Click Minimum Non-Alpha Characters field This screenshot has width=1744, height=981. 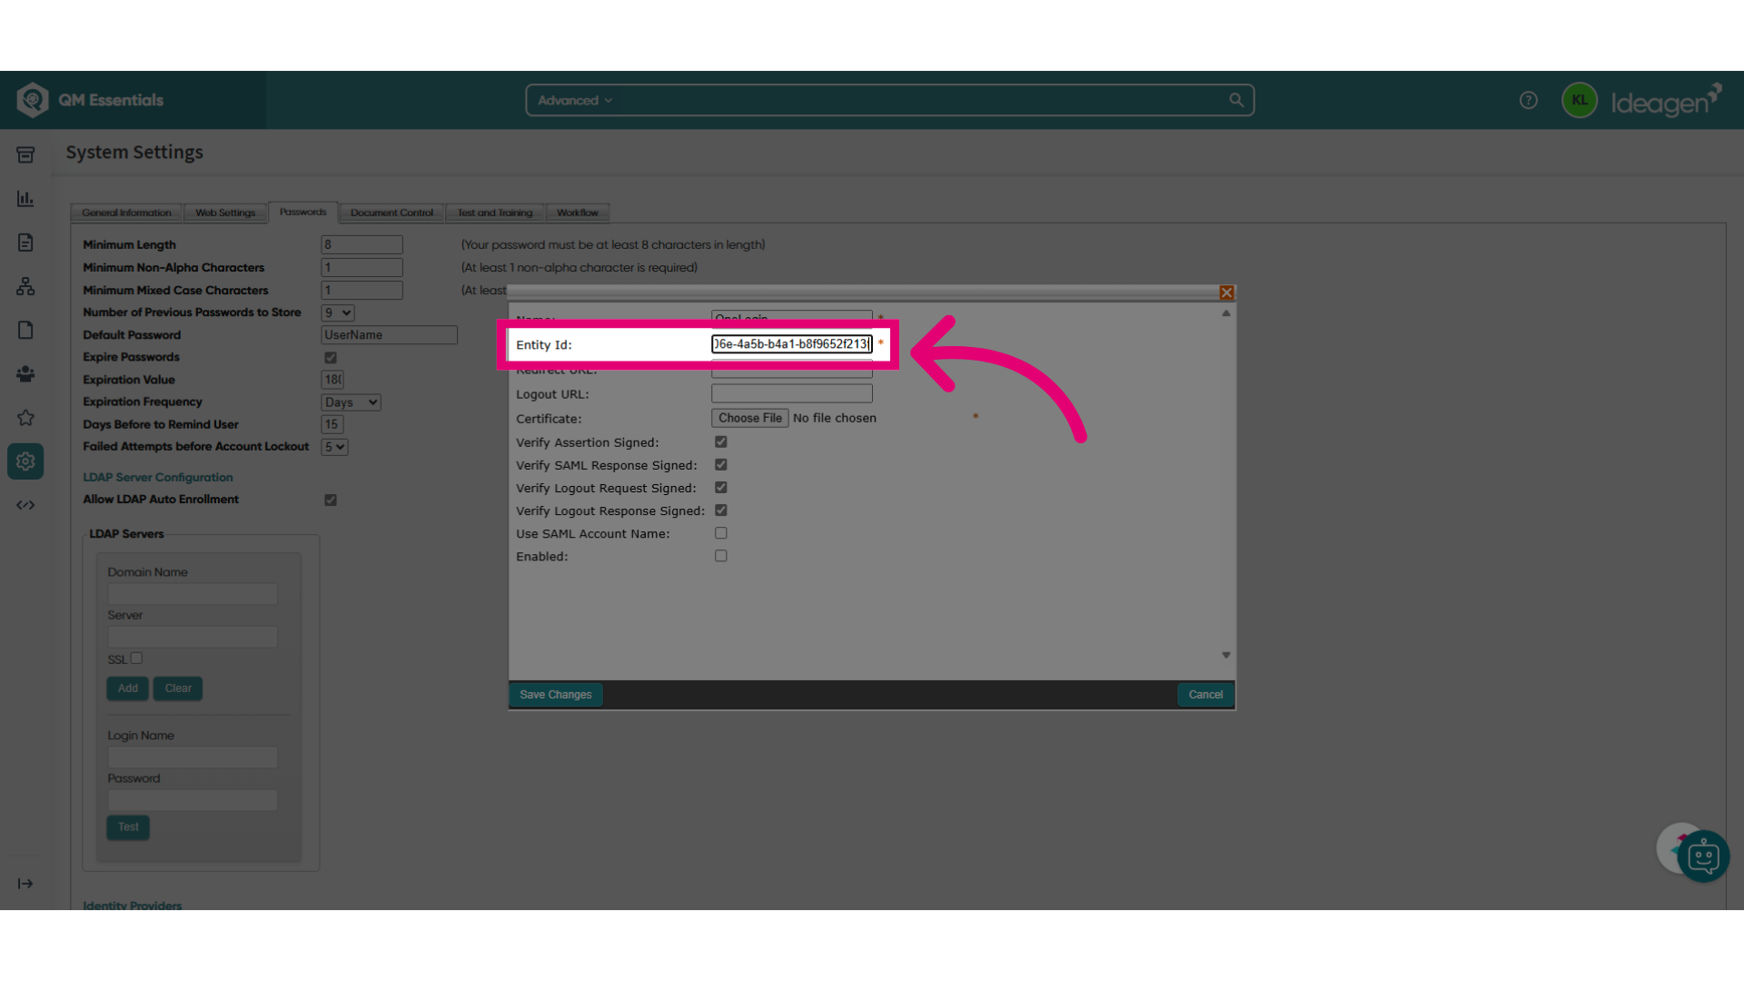(362, 267)
